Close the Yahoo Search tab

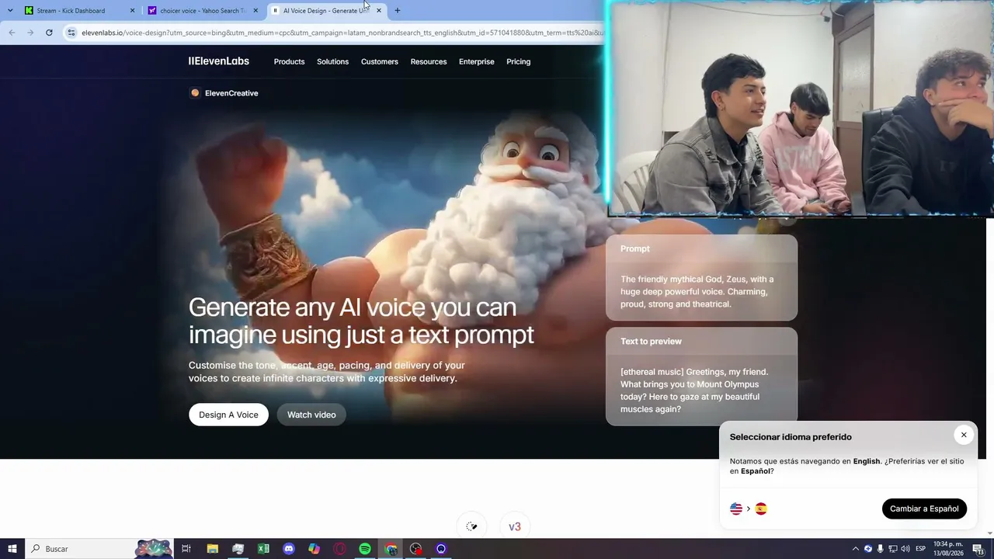click(x=255, y=11)
